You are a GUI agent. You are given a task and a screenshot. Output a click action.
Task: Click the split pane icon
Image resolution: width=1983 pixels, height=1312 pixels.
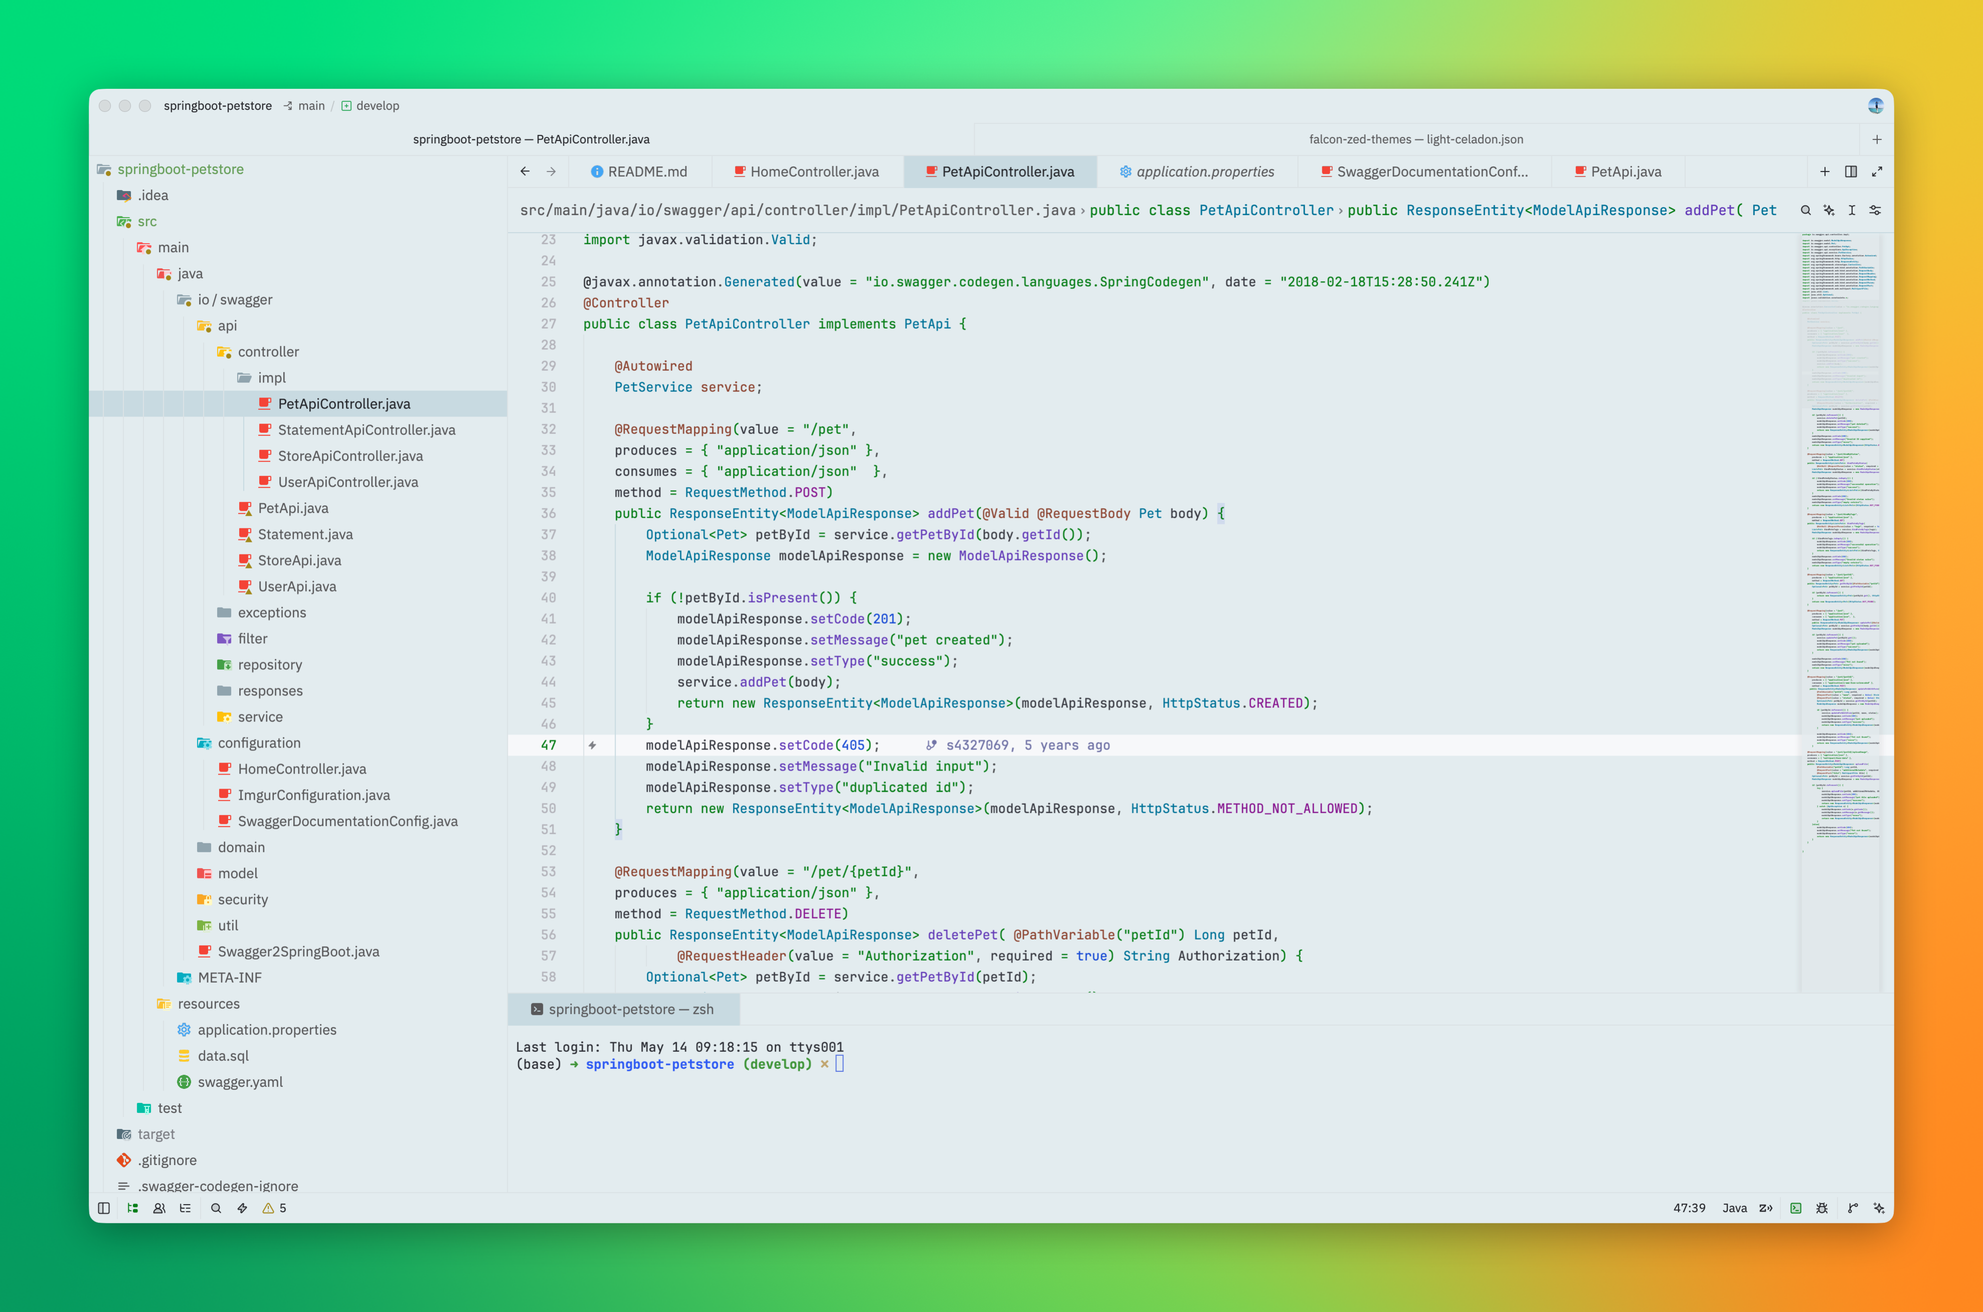click(x=1851, y=171)
